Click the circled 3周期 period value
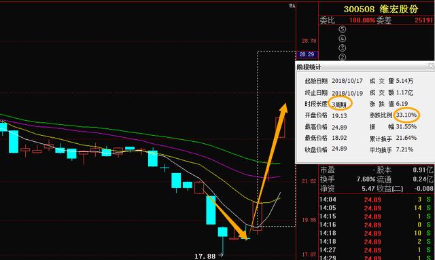The height and width of the screenshot is (260, 435). pyautogui.click(x=340, y=105)
